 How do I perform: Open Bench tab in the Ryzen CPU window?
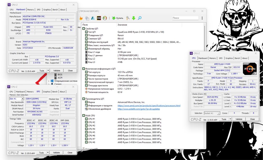coord(237,58)
